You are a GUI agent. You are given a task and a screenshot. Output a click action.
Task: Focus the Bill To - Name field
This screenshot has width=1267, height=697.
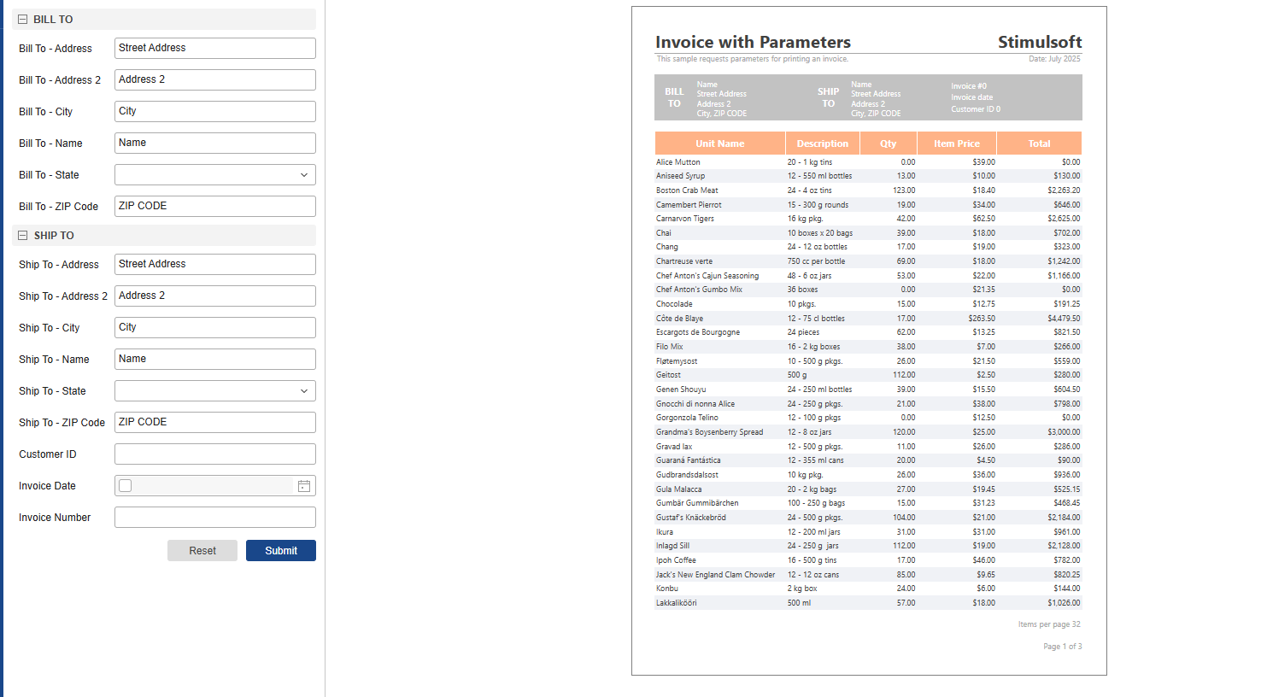pyautogui.click(x=215, y=143)
